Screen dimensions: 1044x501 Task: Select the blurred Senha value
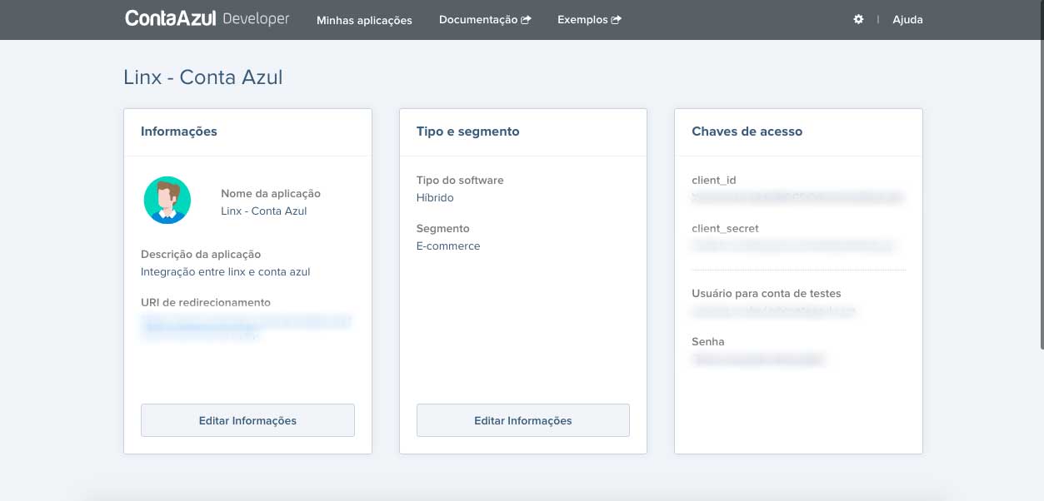(758, 360)
